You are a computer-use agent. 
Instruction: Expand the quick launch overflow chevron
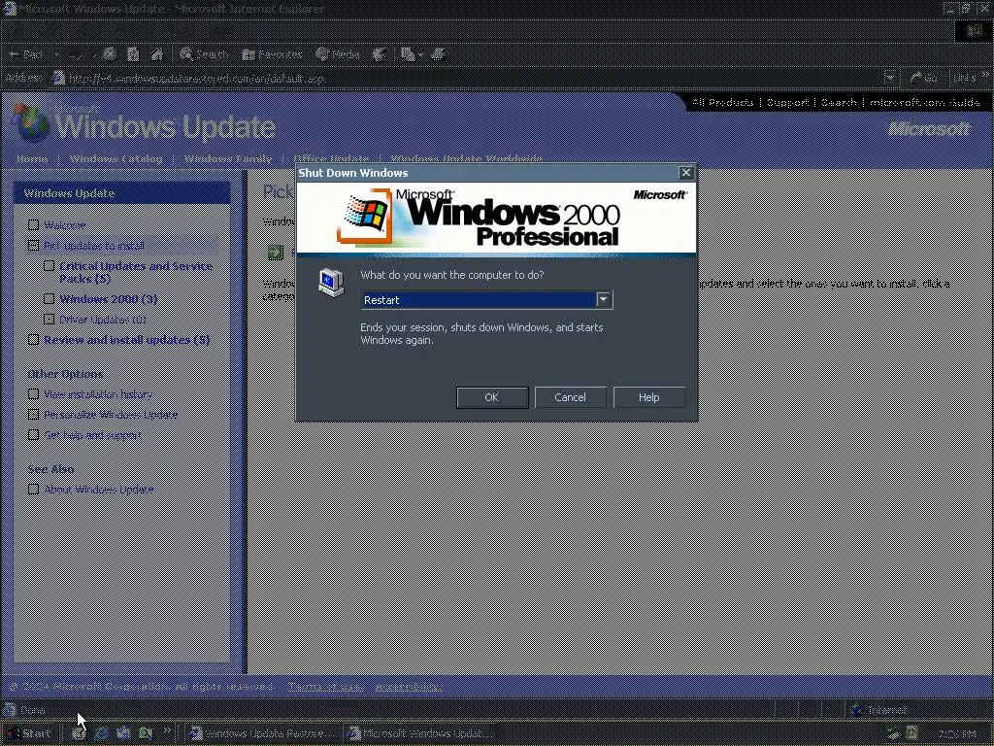coord(167,730)
